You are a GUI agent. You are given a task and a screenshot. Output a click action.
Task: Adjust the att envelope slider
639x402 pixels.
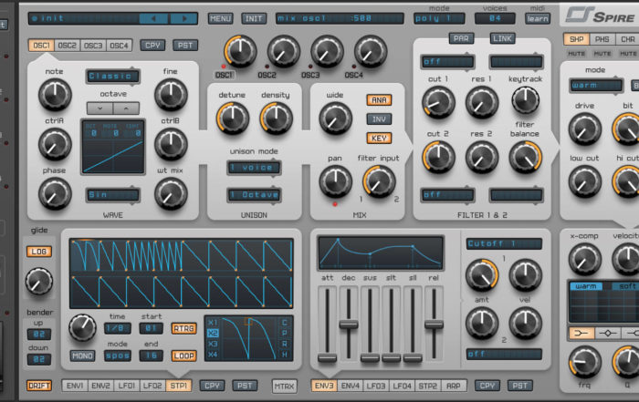click(x=327, y=358)
